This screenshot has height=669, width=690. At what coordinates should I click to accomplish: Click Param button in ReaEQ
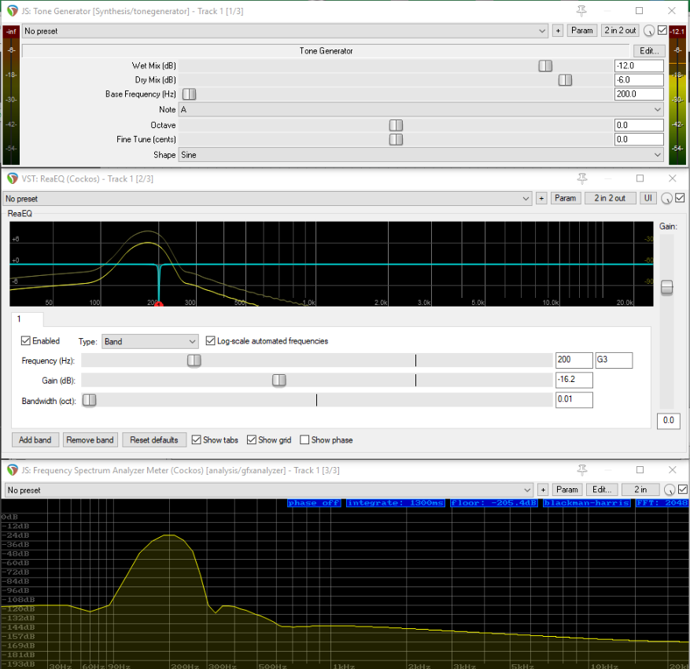click(566, 198)
